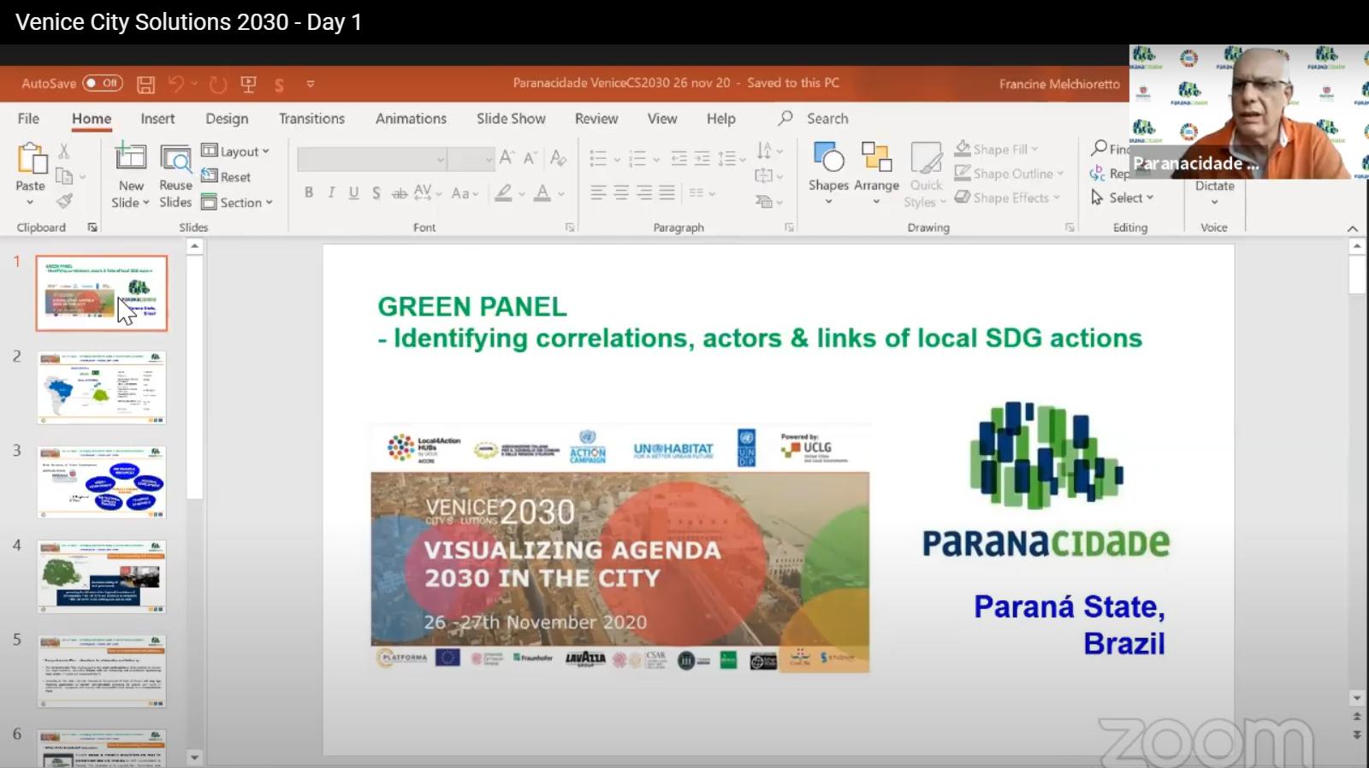This screenshot has width=1369, height=768.
Task: Click the Format Painter brush icon
Action: pyautogui.click(x=64, y=201)
